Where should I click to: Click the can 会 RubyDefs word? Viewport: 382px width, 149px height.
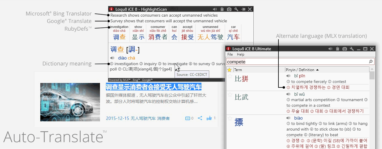[x=174, y=33]
